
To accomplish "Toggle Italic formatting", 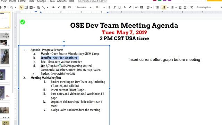I will (x=114, y=7).
